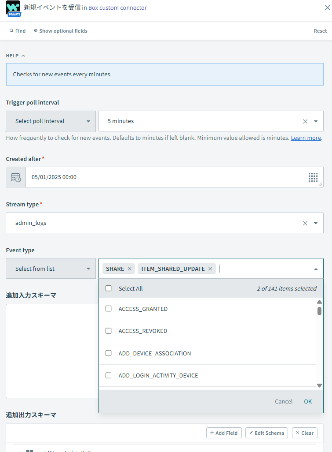Open the calendar date picker icon

tap(16, 177)
